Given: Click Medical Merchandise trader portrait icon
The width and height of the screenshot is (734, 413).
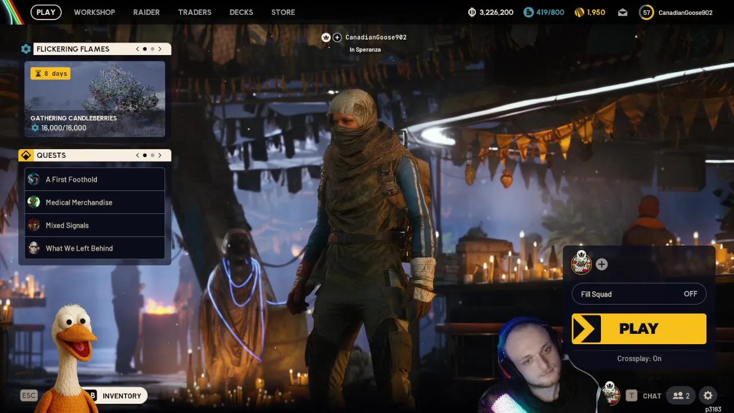Looking at the screenshot, I should click(x=34, y=202).
